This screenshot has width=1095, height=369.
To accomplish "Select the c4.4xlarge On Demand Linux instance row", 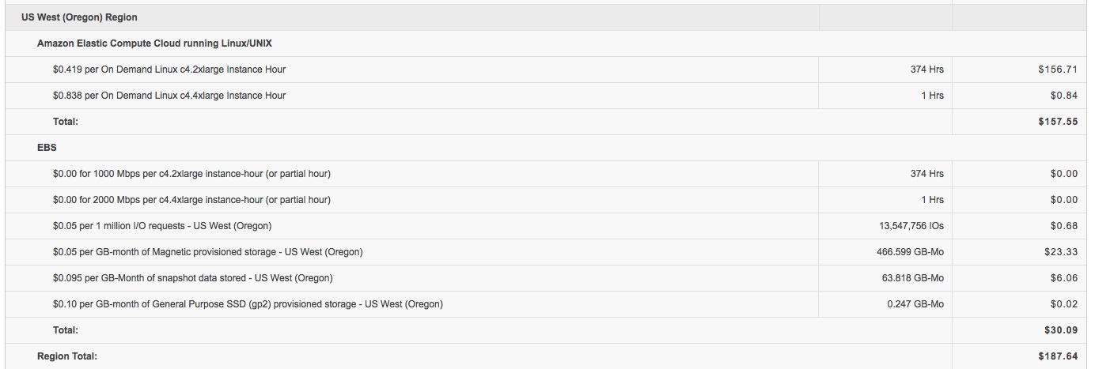I will pos(547,96).
